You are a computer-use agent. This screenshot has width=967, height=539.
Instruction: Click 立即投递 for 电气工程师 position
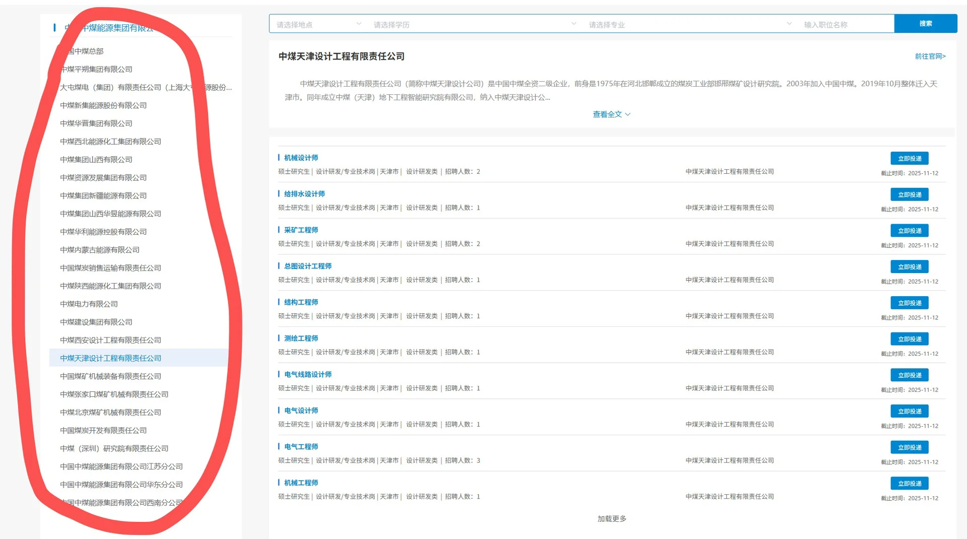click(x=909, y=447)
